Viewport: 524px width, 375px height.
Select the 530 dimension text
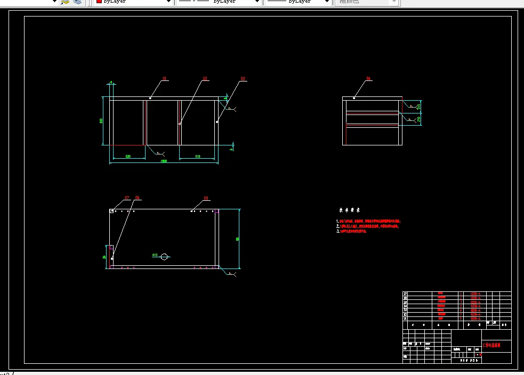(128, 156)
